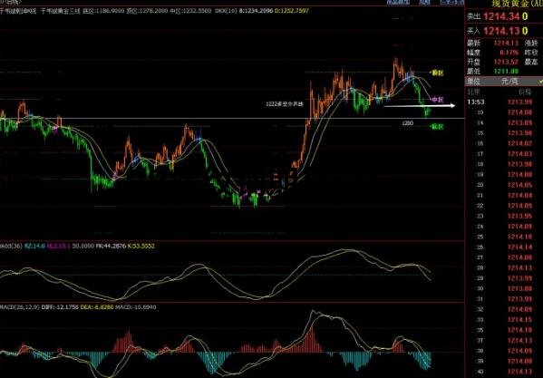The height and width of the screenshot is (378, 543).
Task: Select the yellow 顶区 zone marker
Action: [436, 73]
